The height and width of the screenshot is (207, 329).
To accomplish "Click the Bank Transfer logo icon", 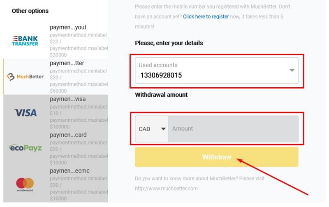I will [25, 41].
